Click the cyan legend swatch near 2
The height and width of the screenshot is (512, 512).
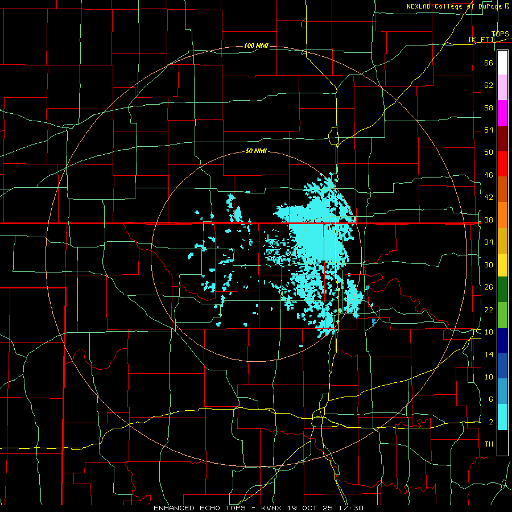[x=502, y=417]
